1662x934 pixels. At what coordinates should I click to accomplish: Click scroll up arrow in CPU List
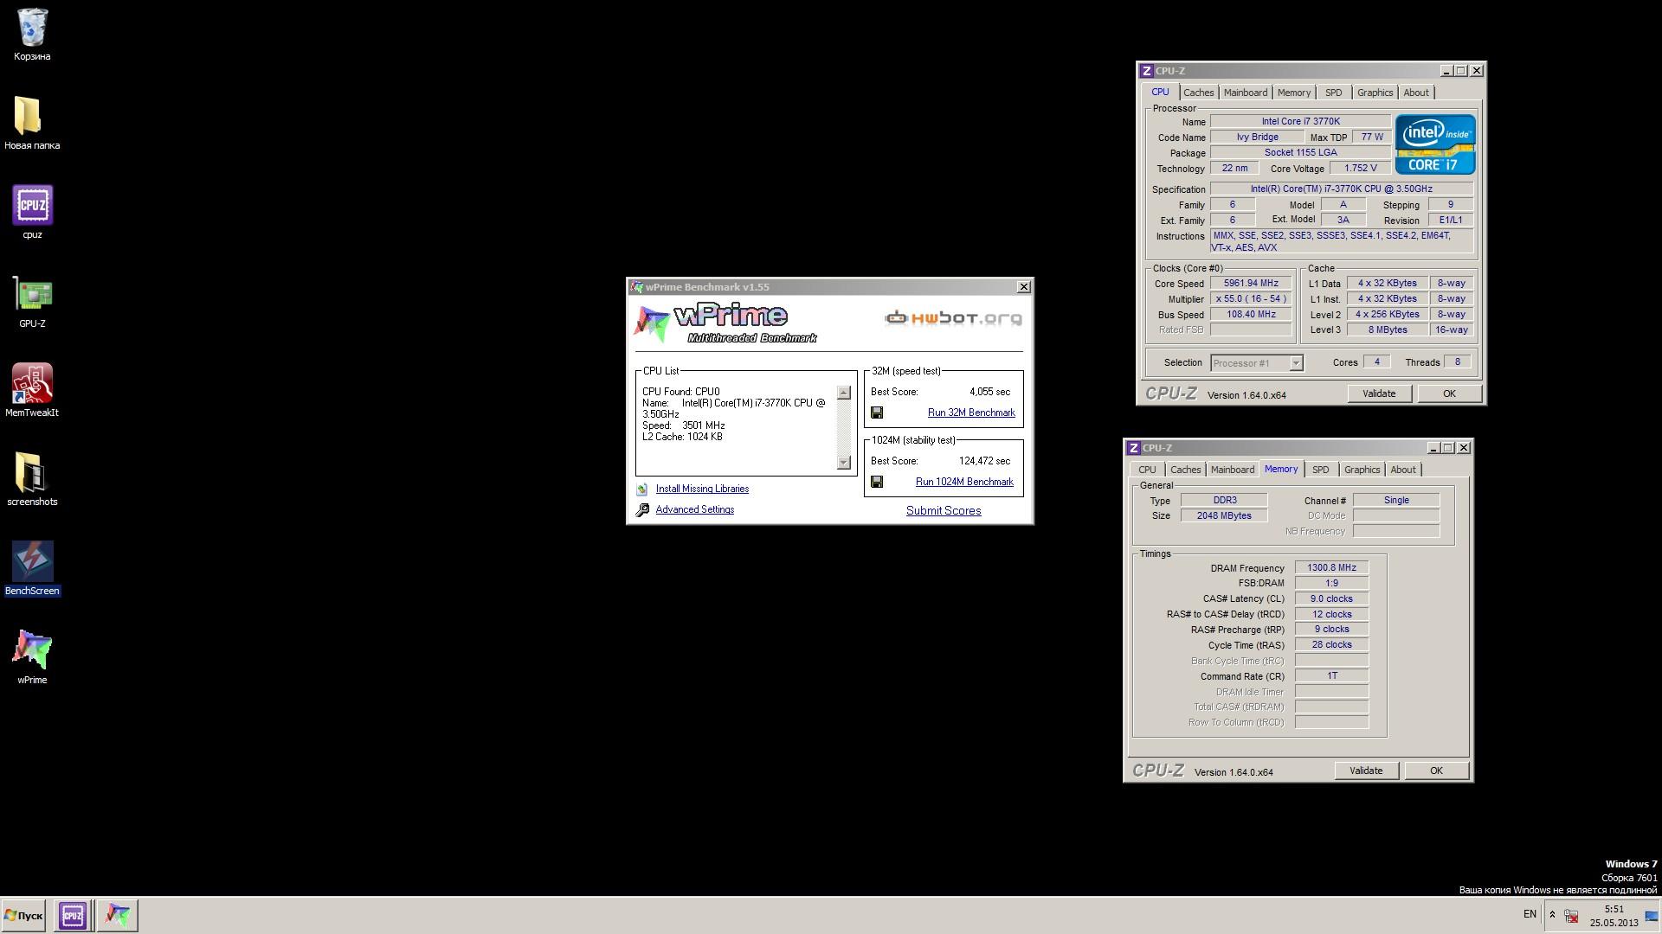[844, 393]
